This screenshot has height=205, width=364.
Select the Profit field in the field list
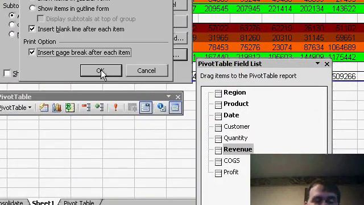click(231, 172)
